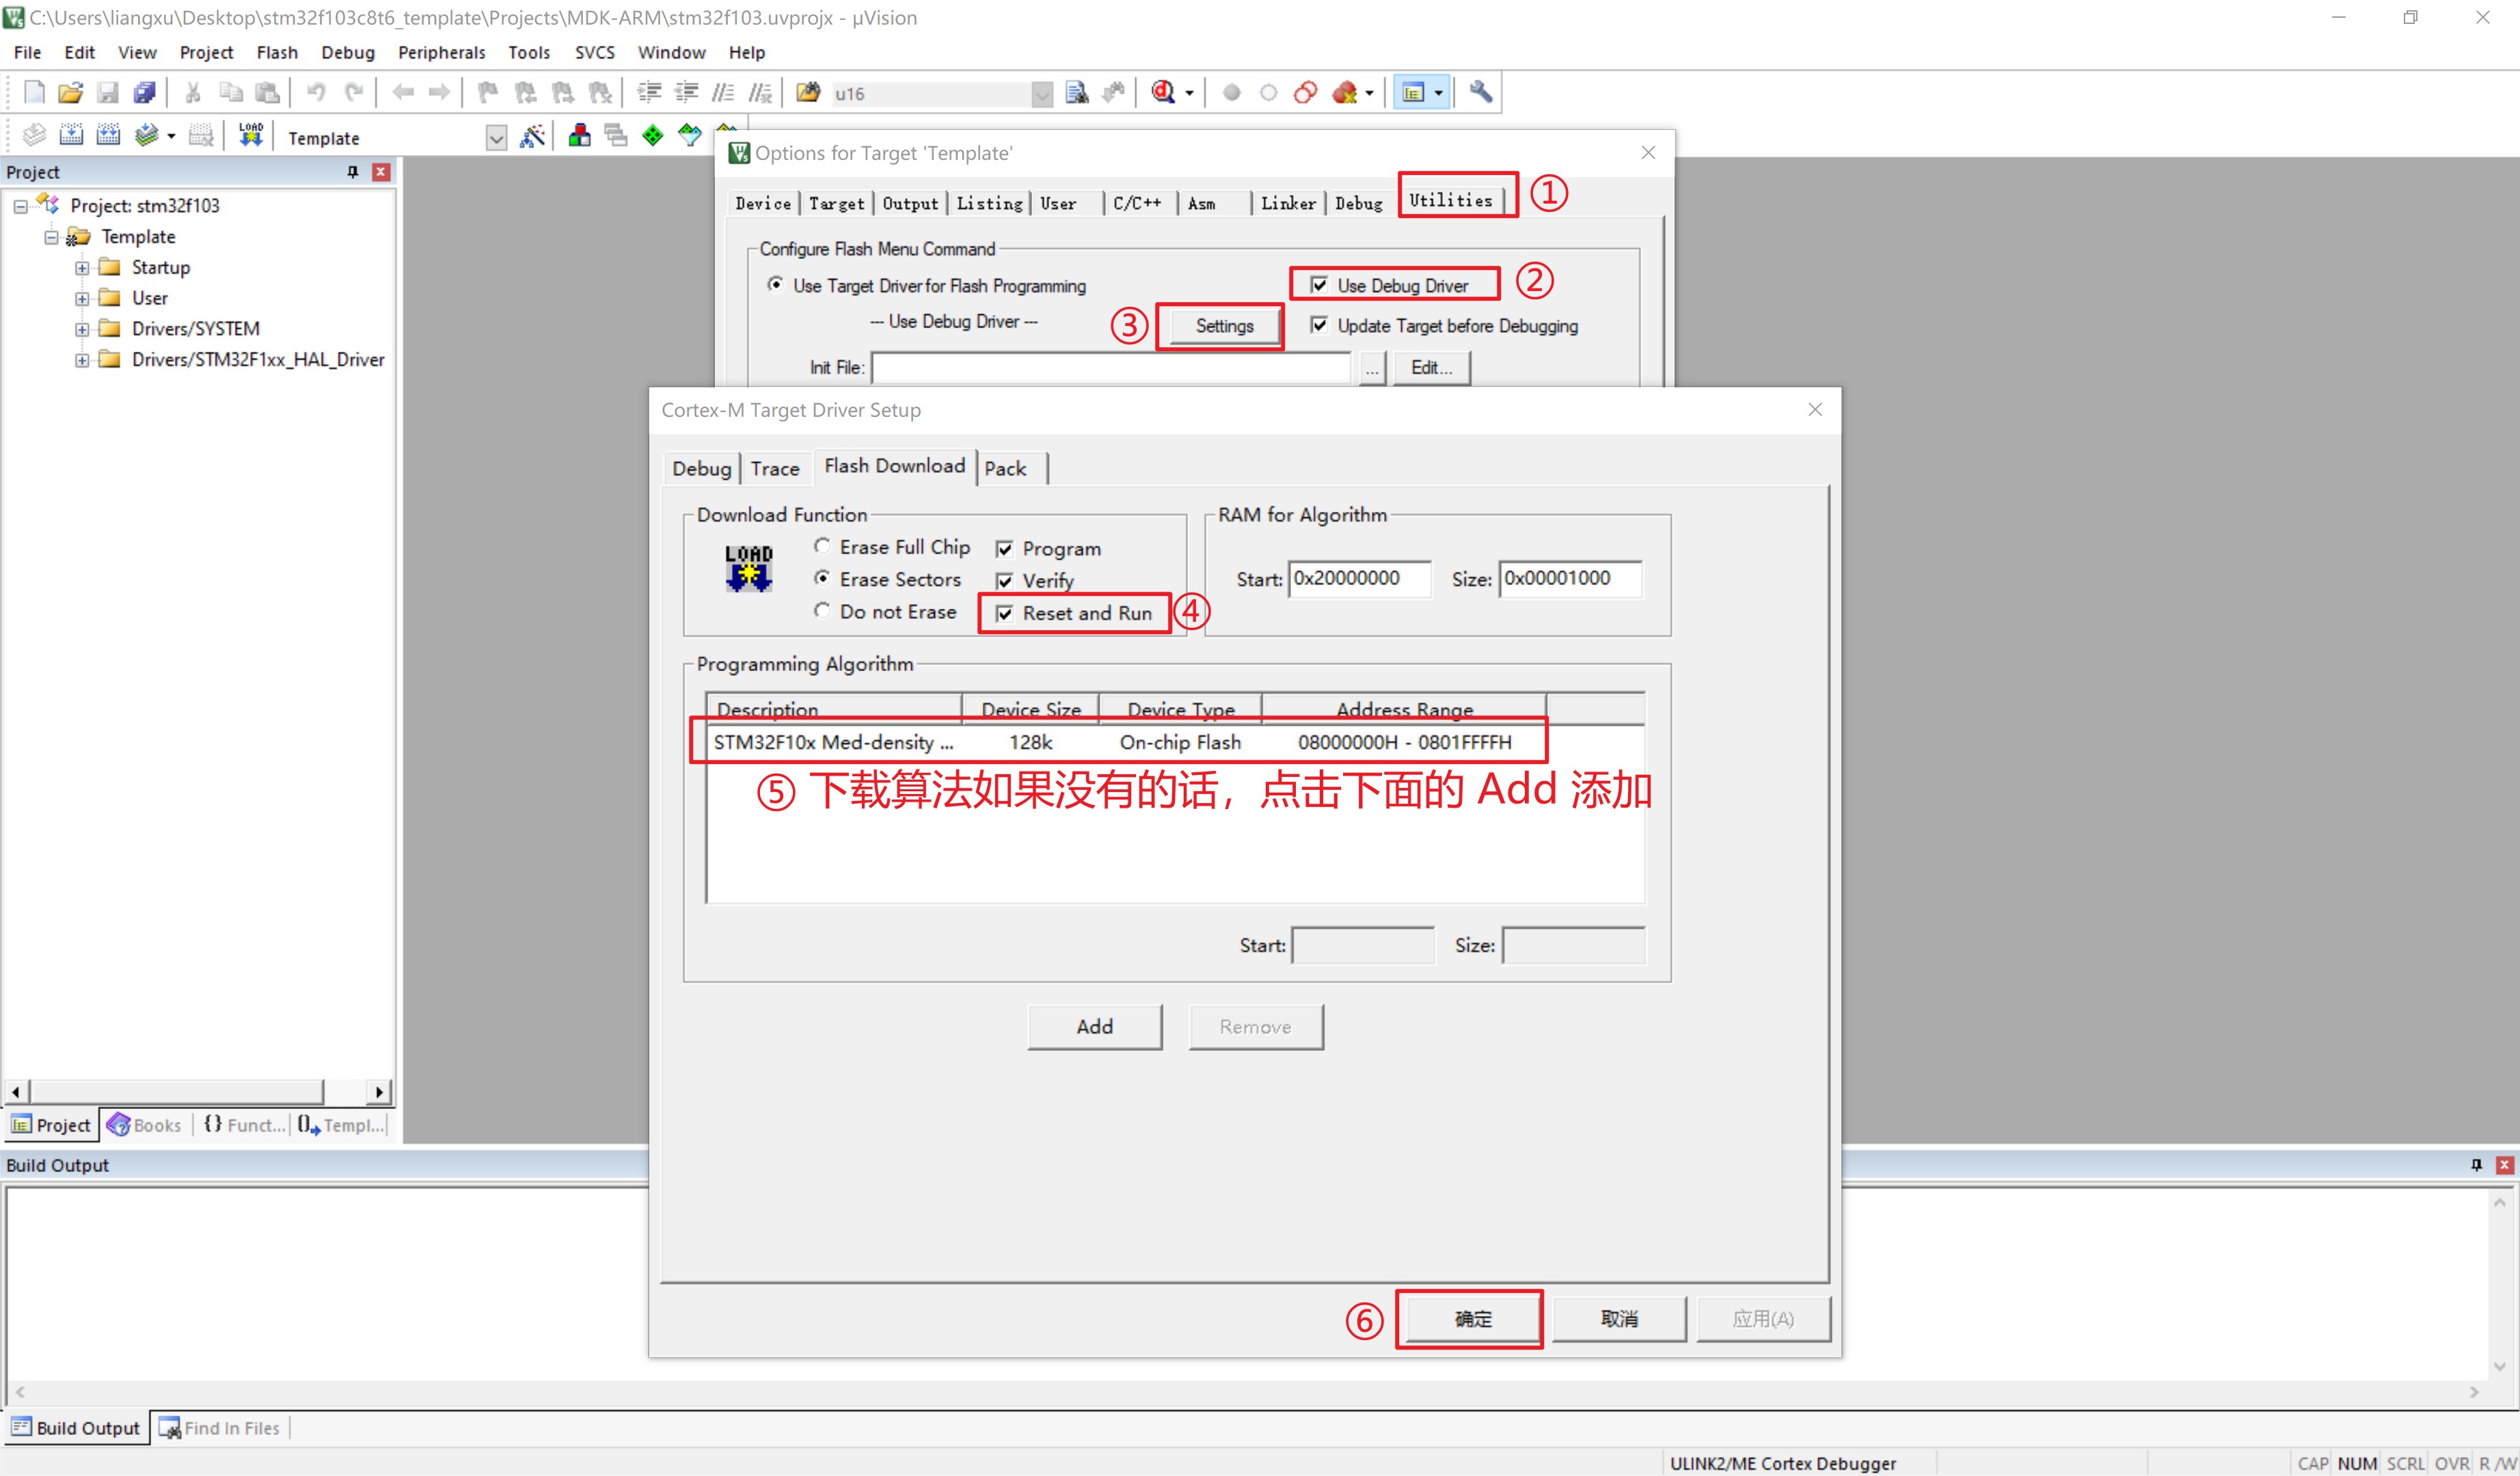This screenshot has height=1476, width=2520.
Task: Click the Configuration wrench icon
Action: (1480, 93)
